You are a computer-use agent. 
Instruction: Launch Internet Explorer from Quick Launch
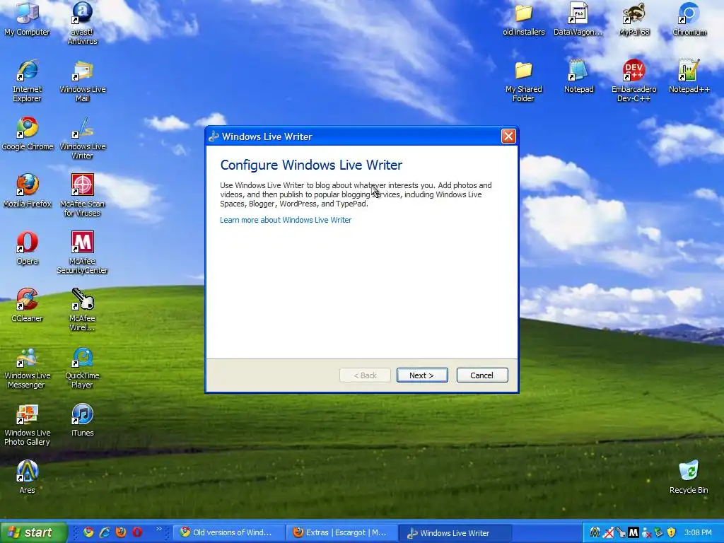point(105,532)
